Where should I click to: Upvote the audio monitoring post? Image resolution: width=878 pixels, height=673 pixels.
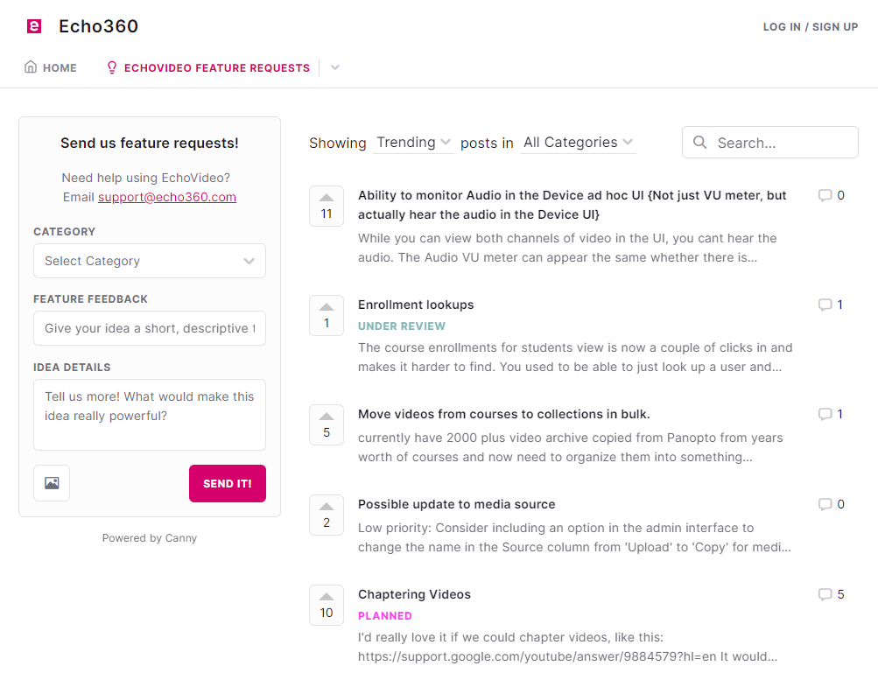327,206
